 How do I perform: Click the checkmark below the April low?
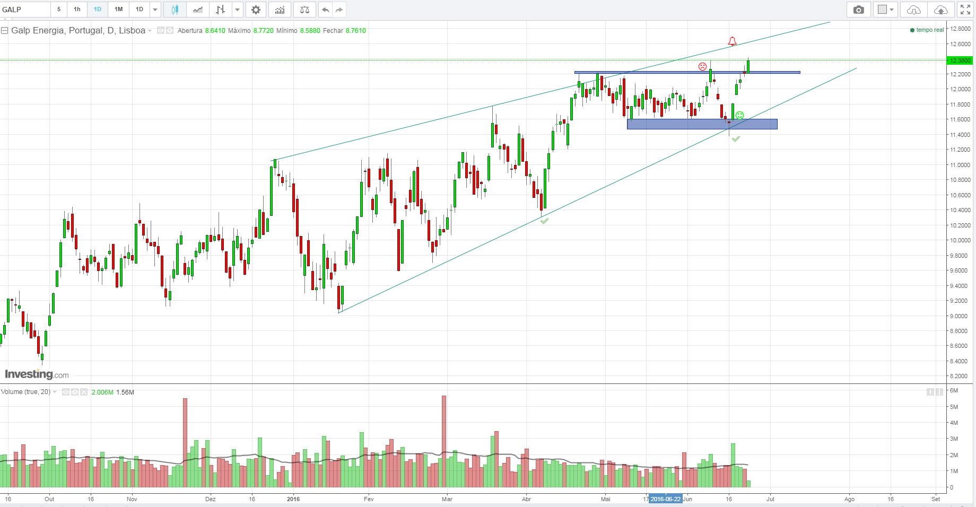[544, 221]
